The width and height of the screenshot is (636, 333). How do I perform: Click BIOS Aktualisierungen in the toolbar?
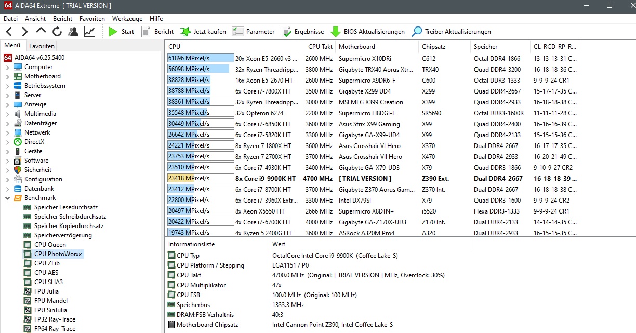click(x=367, y=32)
